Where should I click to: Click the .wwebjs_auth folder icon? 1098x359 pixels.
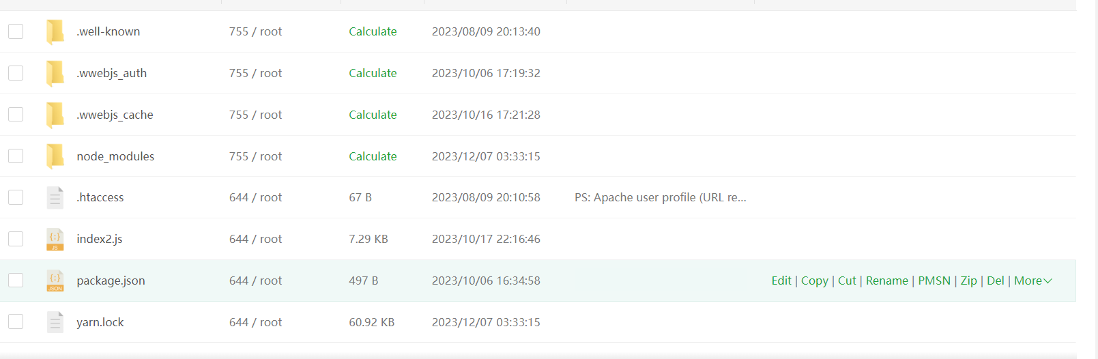[55, 73]
